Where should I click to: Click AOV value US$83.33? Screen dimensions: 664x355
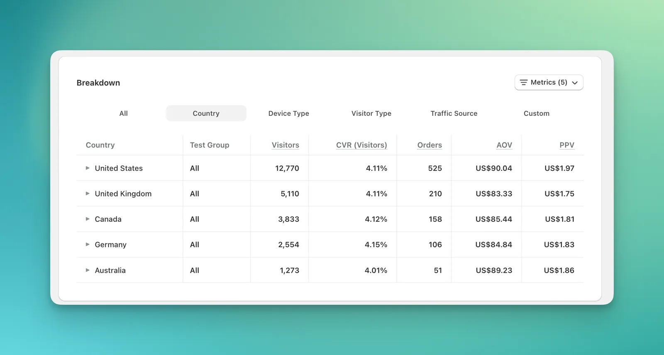494,193
